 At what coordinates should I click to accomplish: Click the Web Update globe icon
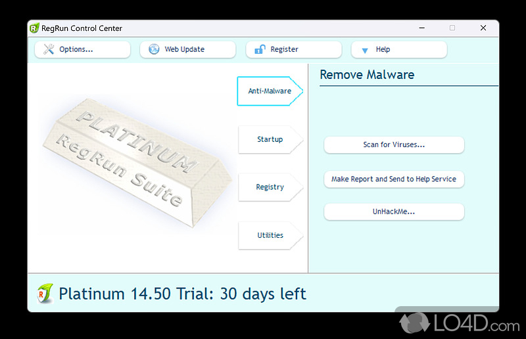tap(154, 49)
